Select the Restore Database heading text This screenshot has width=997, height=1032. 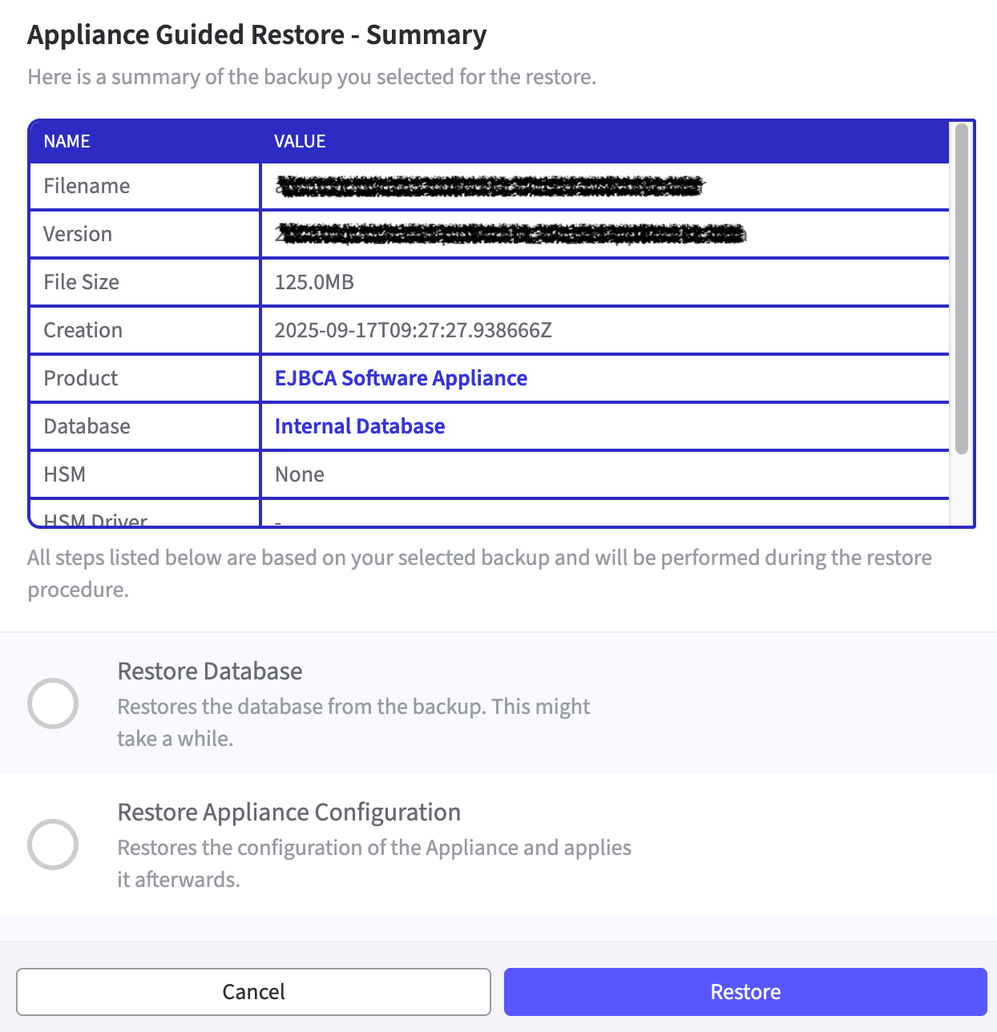tap(210, 671)
